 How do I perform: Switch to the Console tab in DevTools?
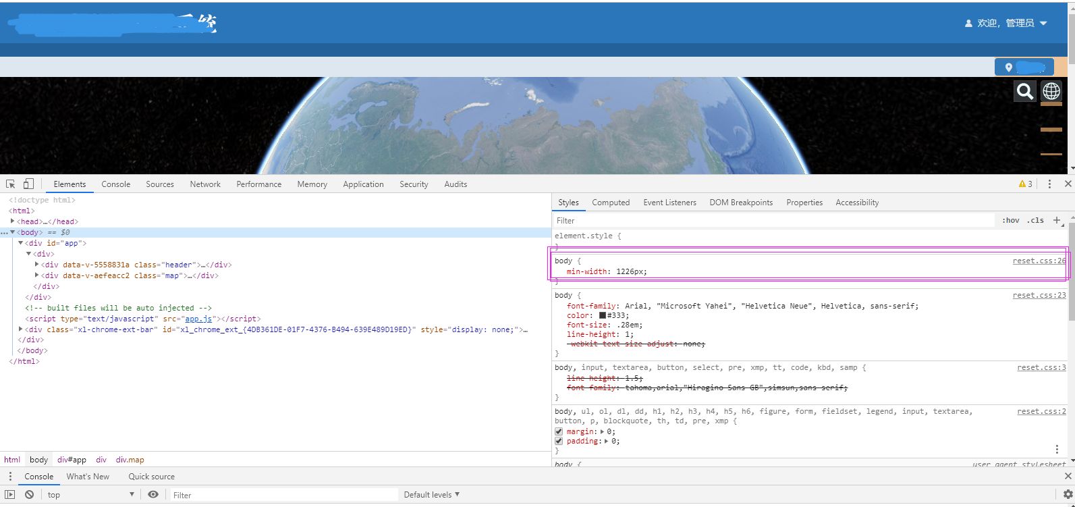point(116,184)
